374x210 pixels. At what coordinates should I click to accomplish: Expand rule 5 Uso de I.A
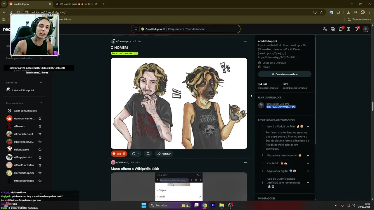click(308, 183)
